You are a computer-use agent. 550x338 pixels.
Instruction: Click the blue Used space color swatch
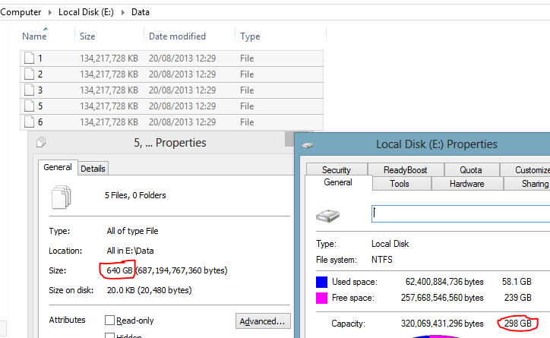321,282
